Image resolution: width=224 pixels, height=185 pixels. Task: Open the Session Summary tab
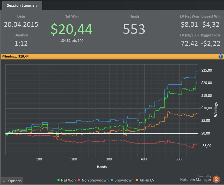[x=22, y=5]
